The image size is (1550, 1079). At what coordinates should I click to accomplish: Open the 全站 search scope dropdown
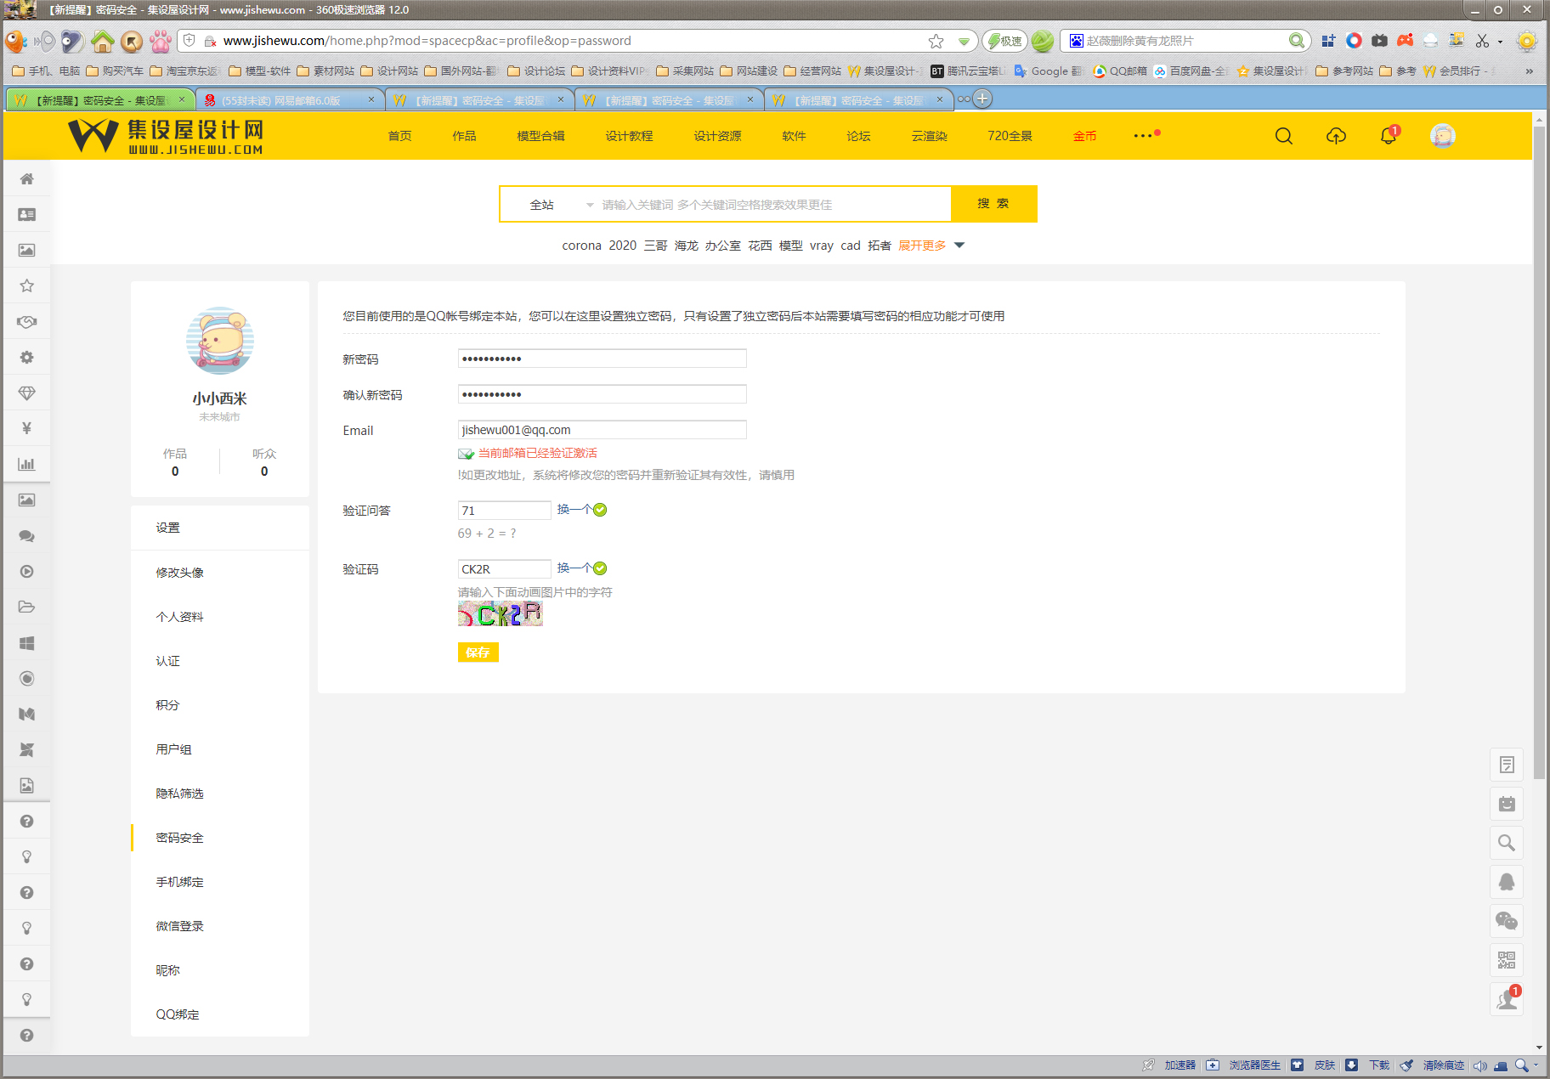click(561, 205)
